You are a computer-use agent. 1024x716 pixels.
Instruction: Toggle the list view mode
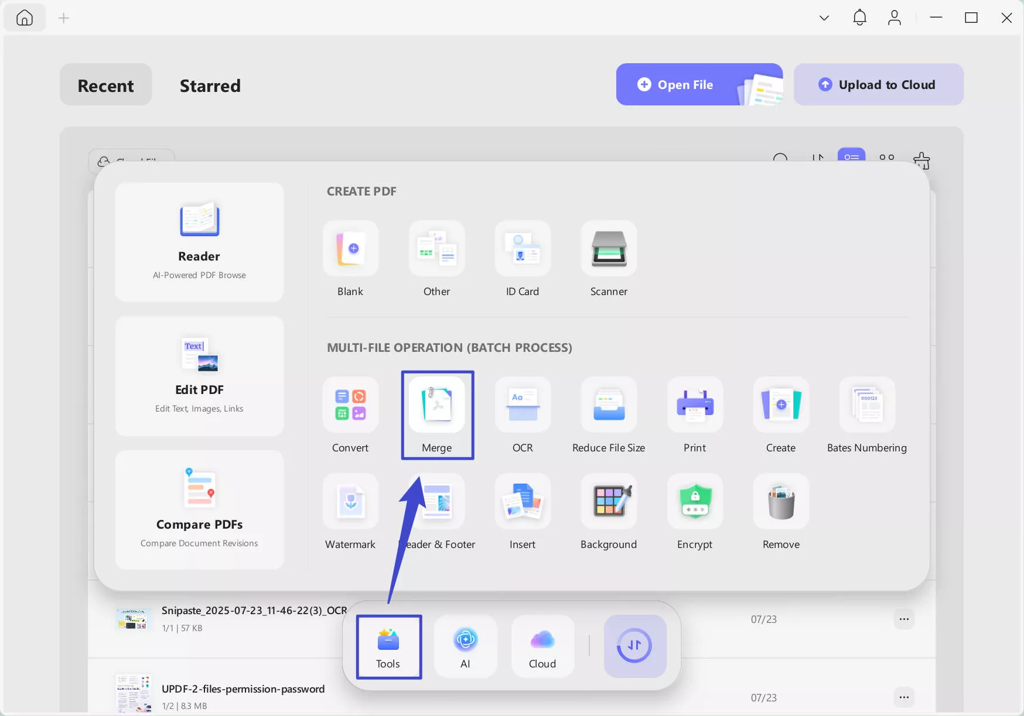pos(851,156)
